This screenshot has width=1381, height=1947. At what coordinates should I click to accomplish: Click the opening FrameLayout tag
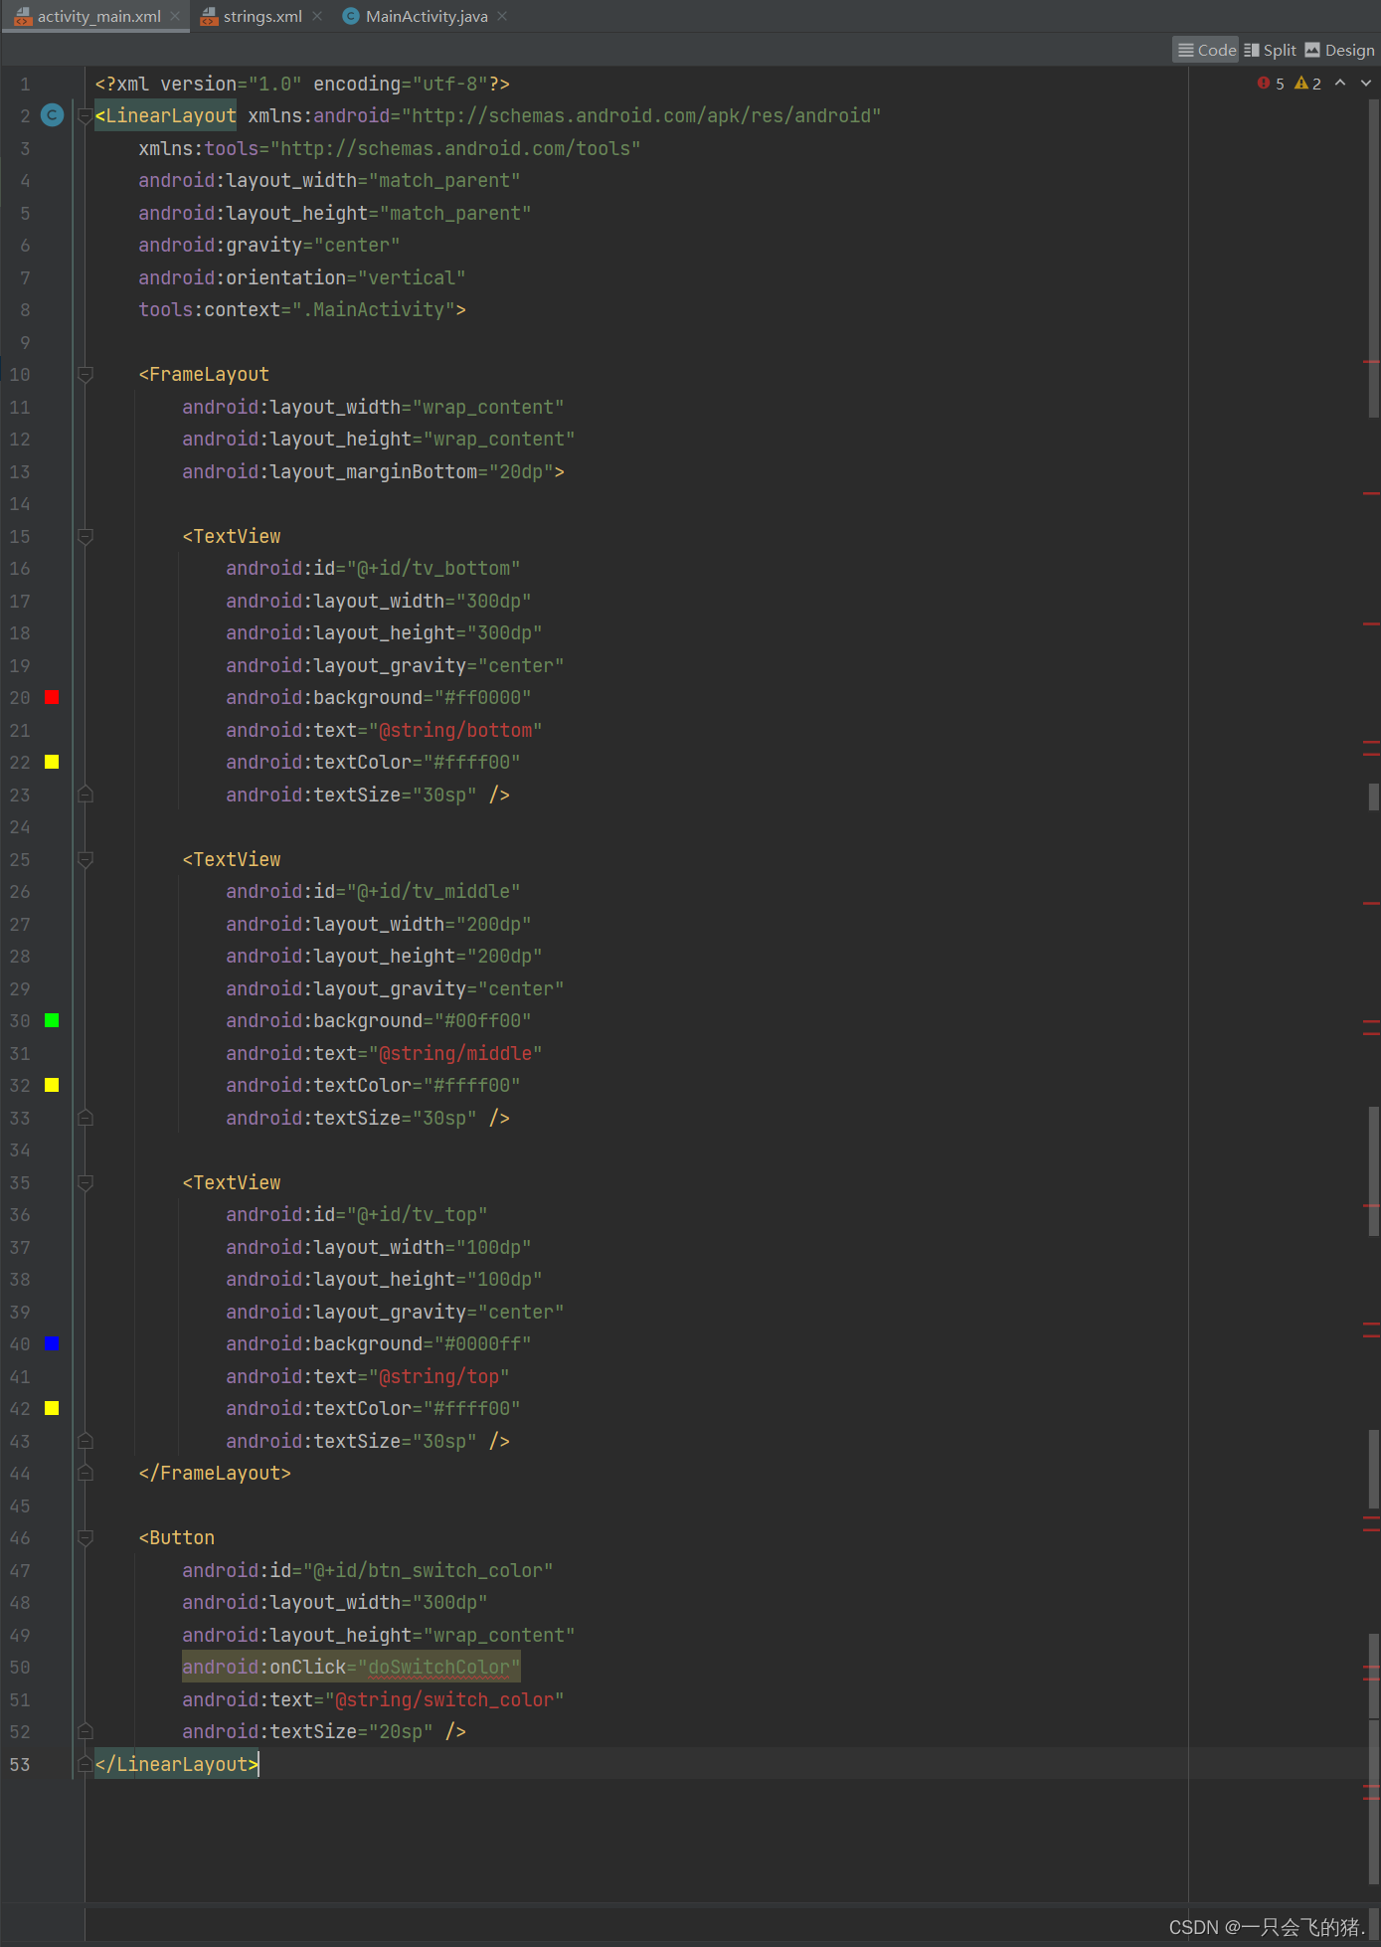[x=204, y=374]
